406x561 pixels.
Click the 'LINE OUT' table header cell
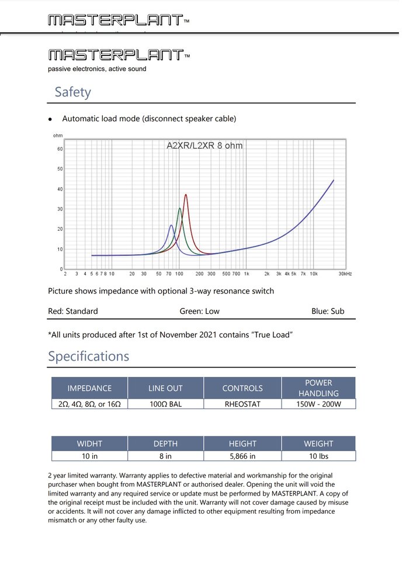click(166, 388)
